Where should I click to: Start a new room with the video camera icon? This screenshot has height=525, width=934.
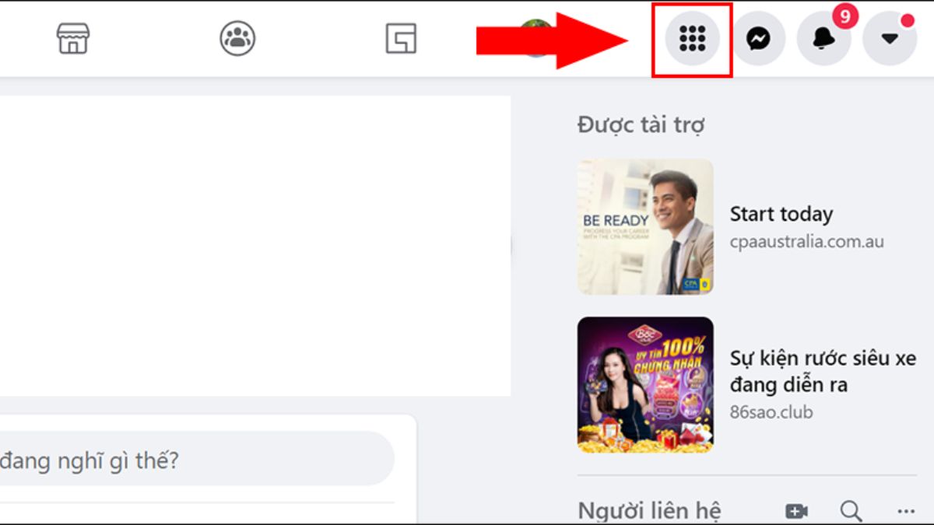tap(795, 511)
